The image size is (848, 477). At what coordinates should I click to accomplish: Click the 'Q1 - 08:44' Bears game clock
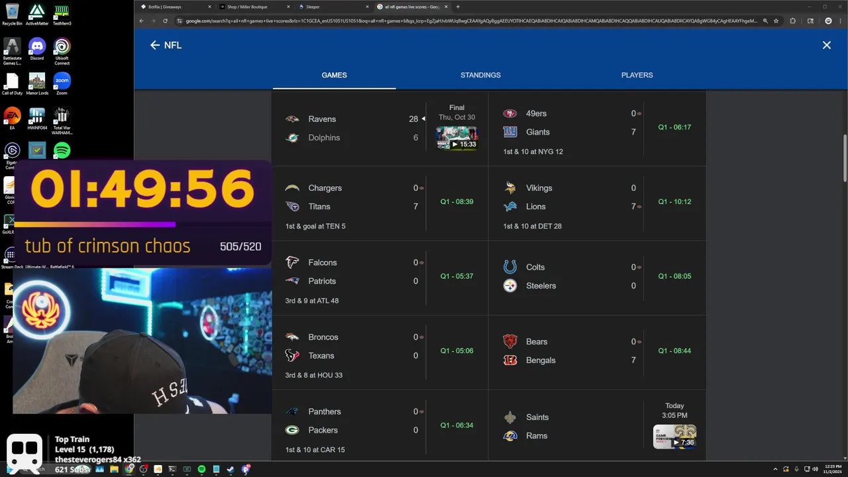click(x=674, y=350)
